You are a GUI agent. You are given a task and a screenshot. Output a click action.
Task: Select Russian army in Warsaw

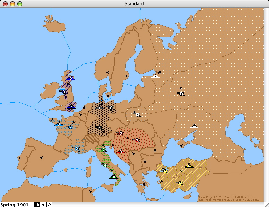(x=137, y=114)
